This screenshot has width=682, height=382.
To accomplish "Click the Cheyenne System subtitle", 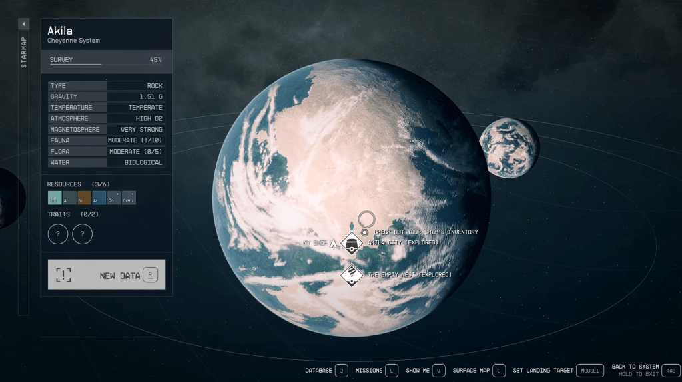I will [x=73, y=41].
